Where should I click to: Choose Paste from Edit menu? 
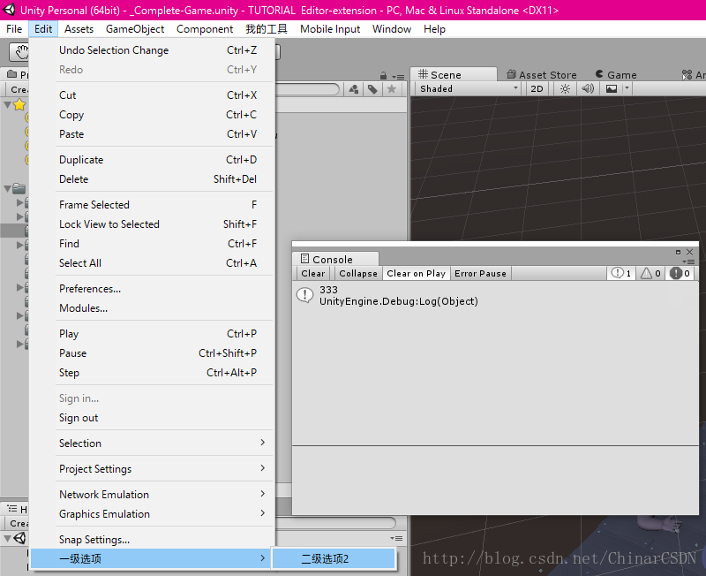pos(152,134)
